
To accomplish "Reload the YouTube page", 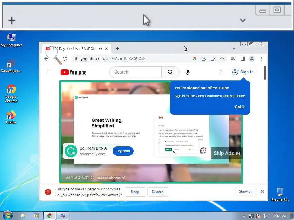I will [65, 59].
